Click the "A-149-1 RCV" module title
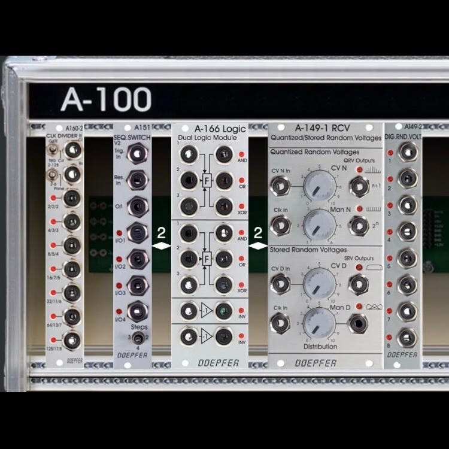The image size is (449, 449). click(322, 128)
